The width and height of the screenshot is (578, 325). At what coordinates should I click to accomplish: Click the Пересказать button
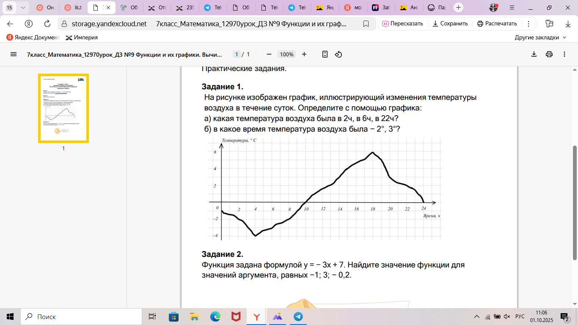(x=402, y=24)
